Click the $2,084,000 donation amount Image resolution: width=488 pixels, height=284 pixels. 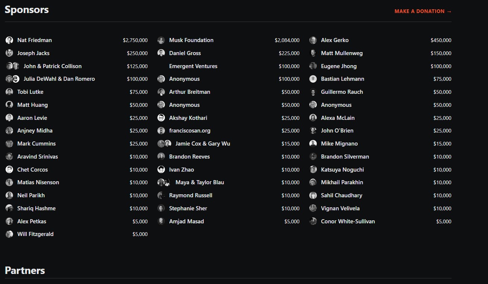click(x=287, y=40)
